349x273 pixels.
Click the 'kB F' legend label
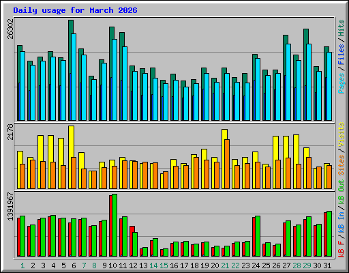pyautogui.click(x=342, y=248)
